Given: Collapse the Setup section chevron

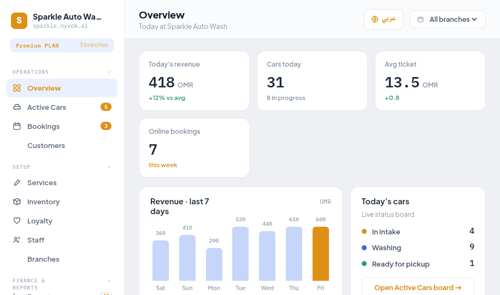Looking at the screenshot, I should (109, 167).
